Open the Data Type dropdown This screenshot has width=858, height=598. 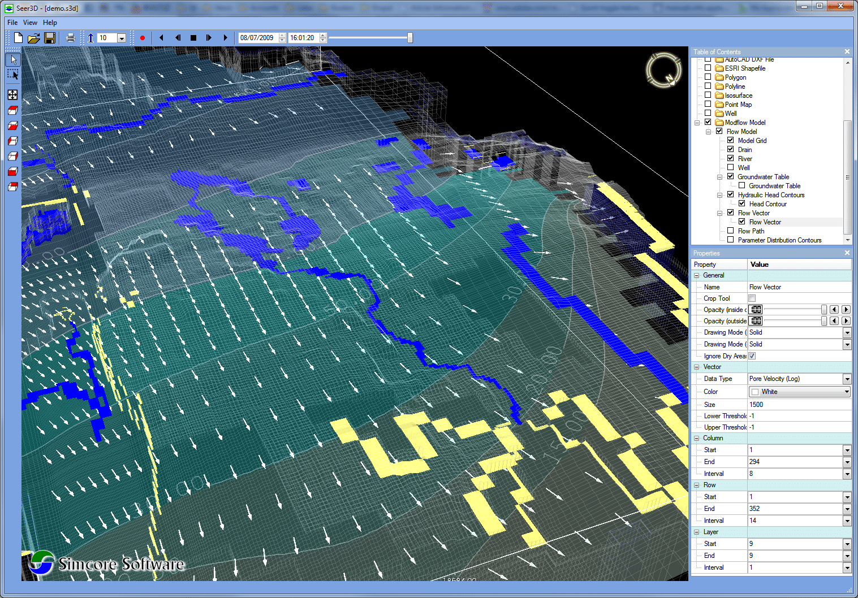[847, 379]
